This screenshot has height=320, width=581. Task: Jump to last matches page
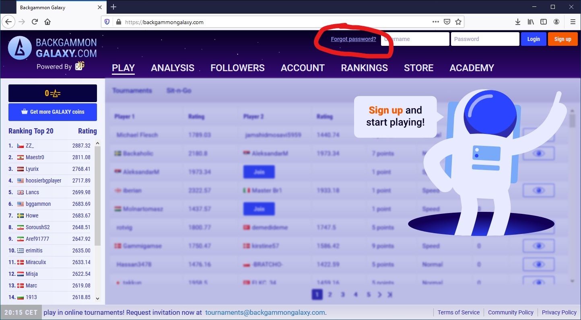pos(389,295)
